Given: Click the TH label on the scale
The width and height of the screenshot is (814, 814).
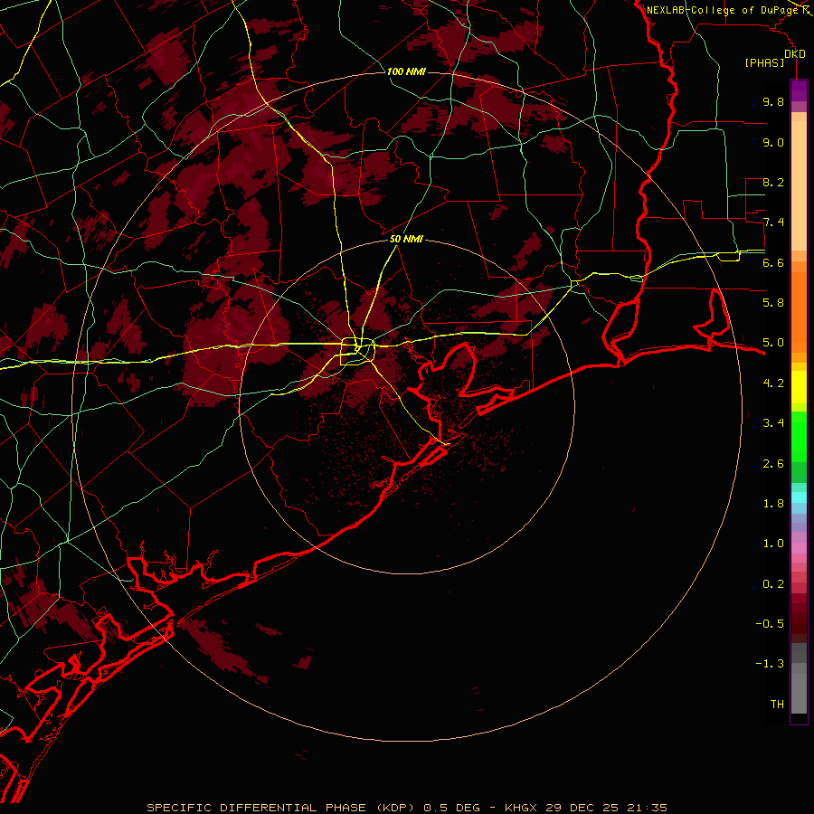Looking at the screenshot, I should tap(777, 705).
